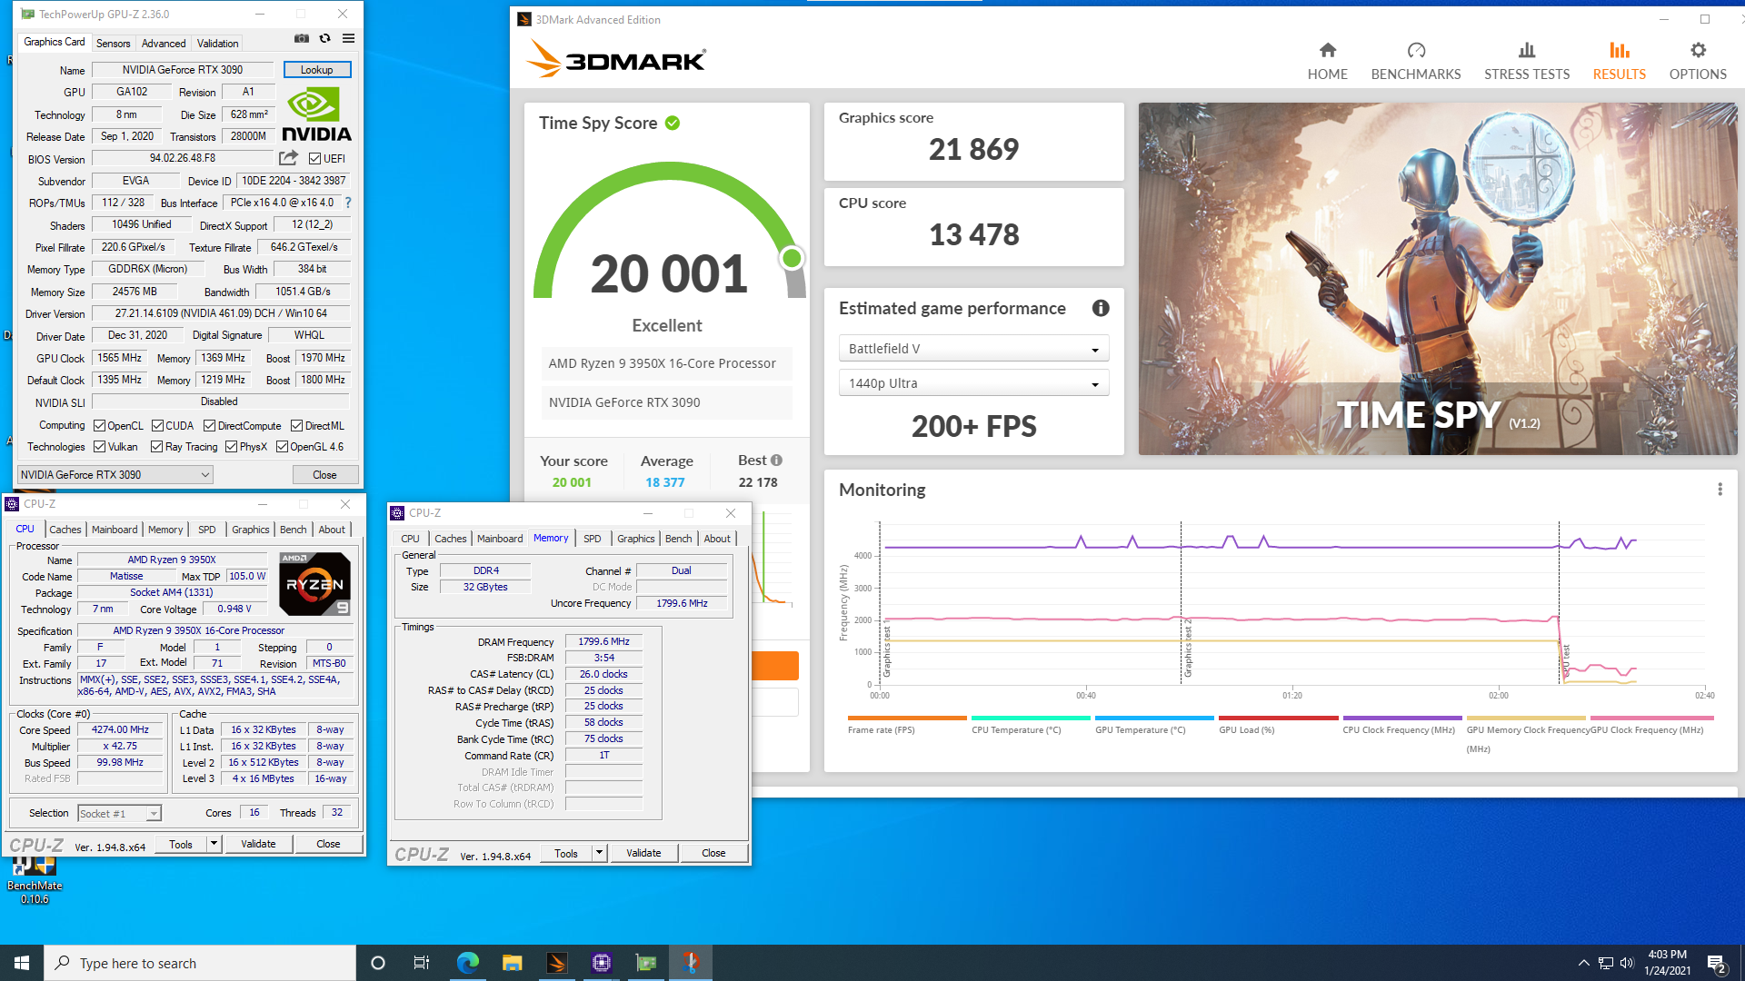Toggle the DirectCompute checkbox

click(209, 425)
